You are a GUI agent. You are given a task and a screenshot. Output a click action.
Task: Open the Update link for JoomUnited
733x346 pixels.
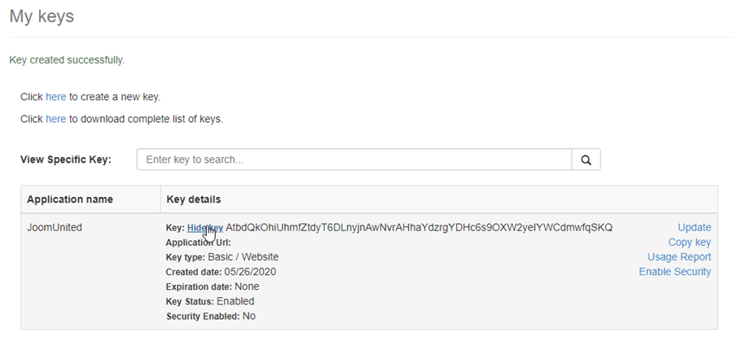pos(694,228)
